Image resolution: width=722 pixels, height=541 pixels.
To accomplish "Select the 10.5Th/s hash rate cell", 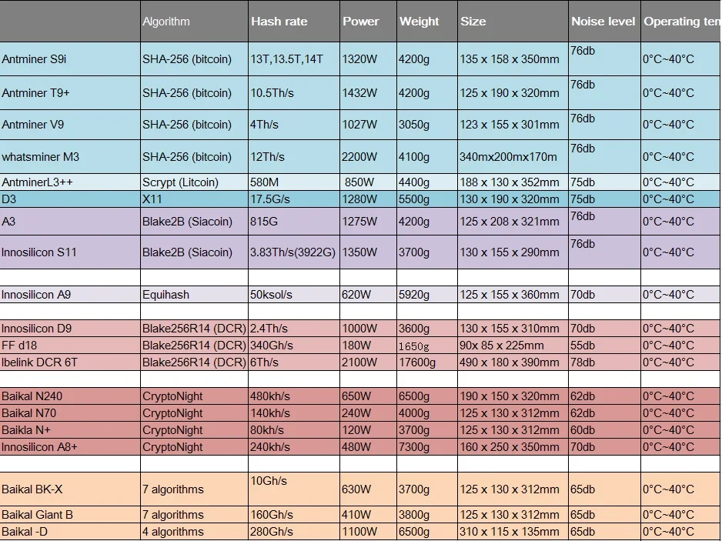I will (x=294, y=92).
